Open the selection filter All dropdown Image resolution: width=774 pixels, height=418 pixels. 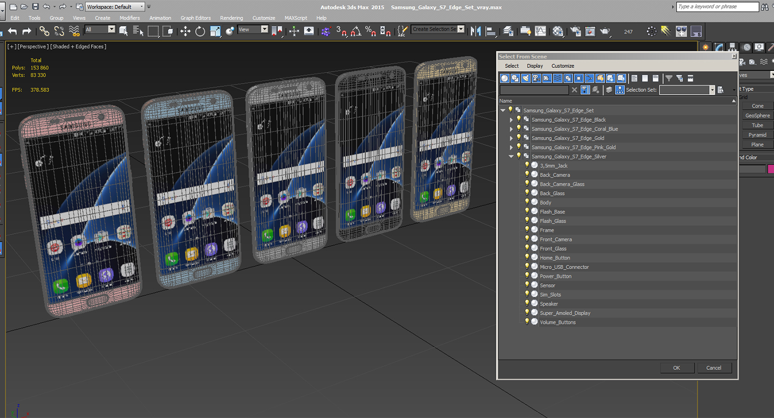tap(100, 30)
